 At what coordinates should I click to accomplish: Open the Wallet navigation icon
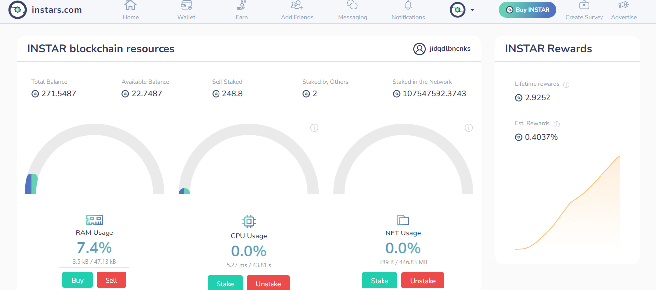click(x=186, y=5)
